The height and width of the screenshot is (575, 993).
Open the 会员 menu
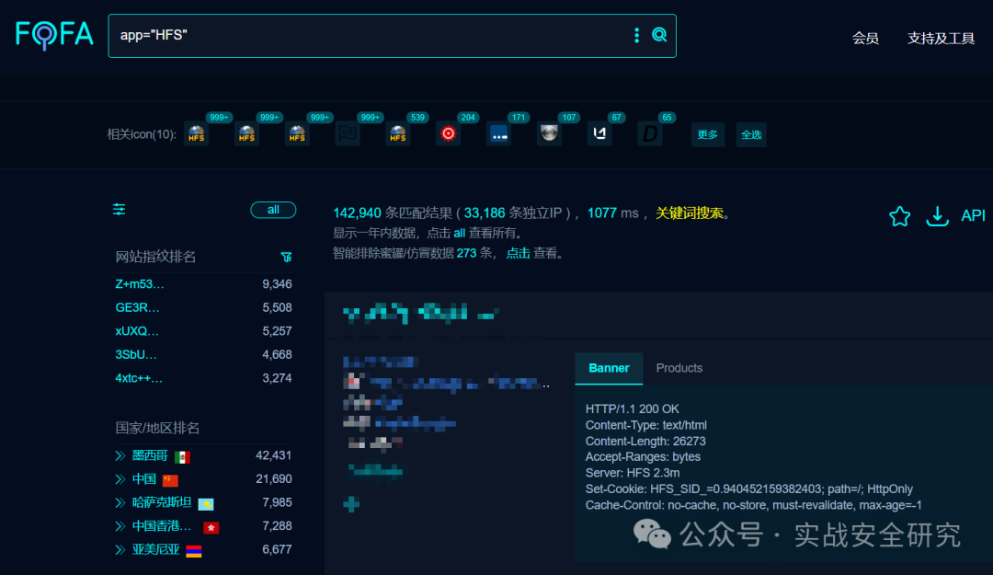click(x=865, y=39)
